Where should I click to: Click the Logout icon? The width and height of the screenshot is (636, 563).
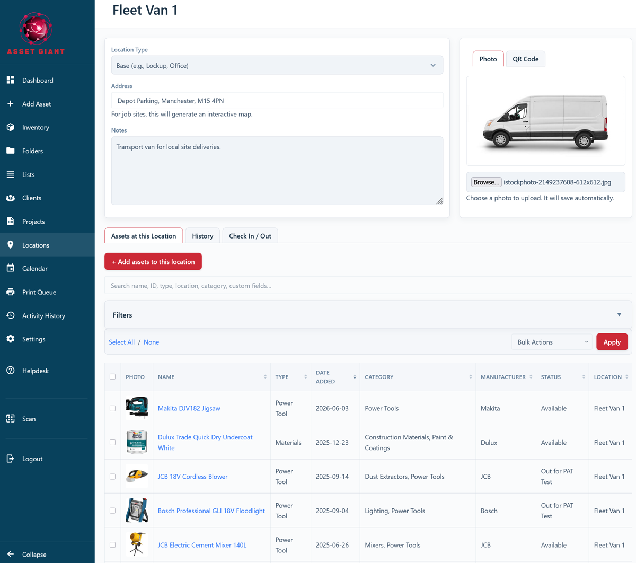pos(11,459)
